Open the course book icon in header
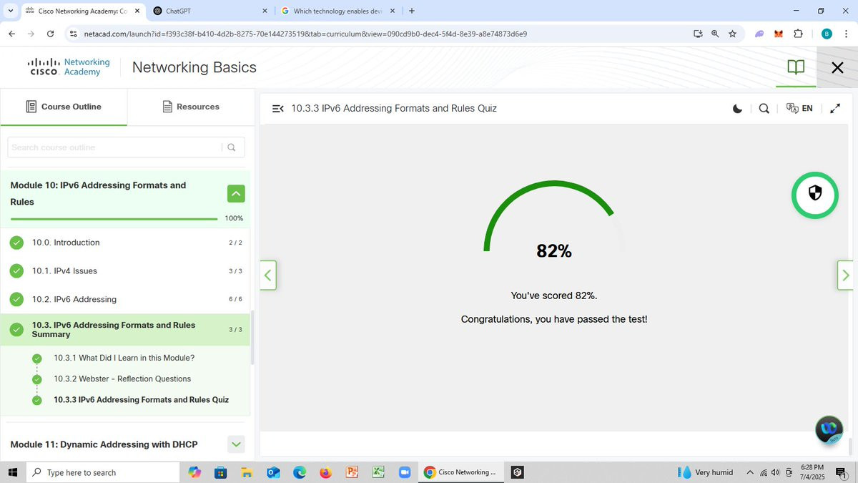This screenshot has width=858, height=483. [x=796, y=67]
